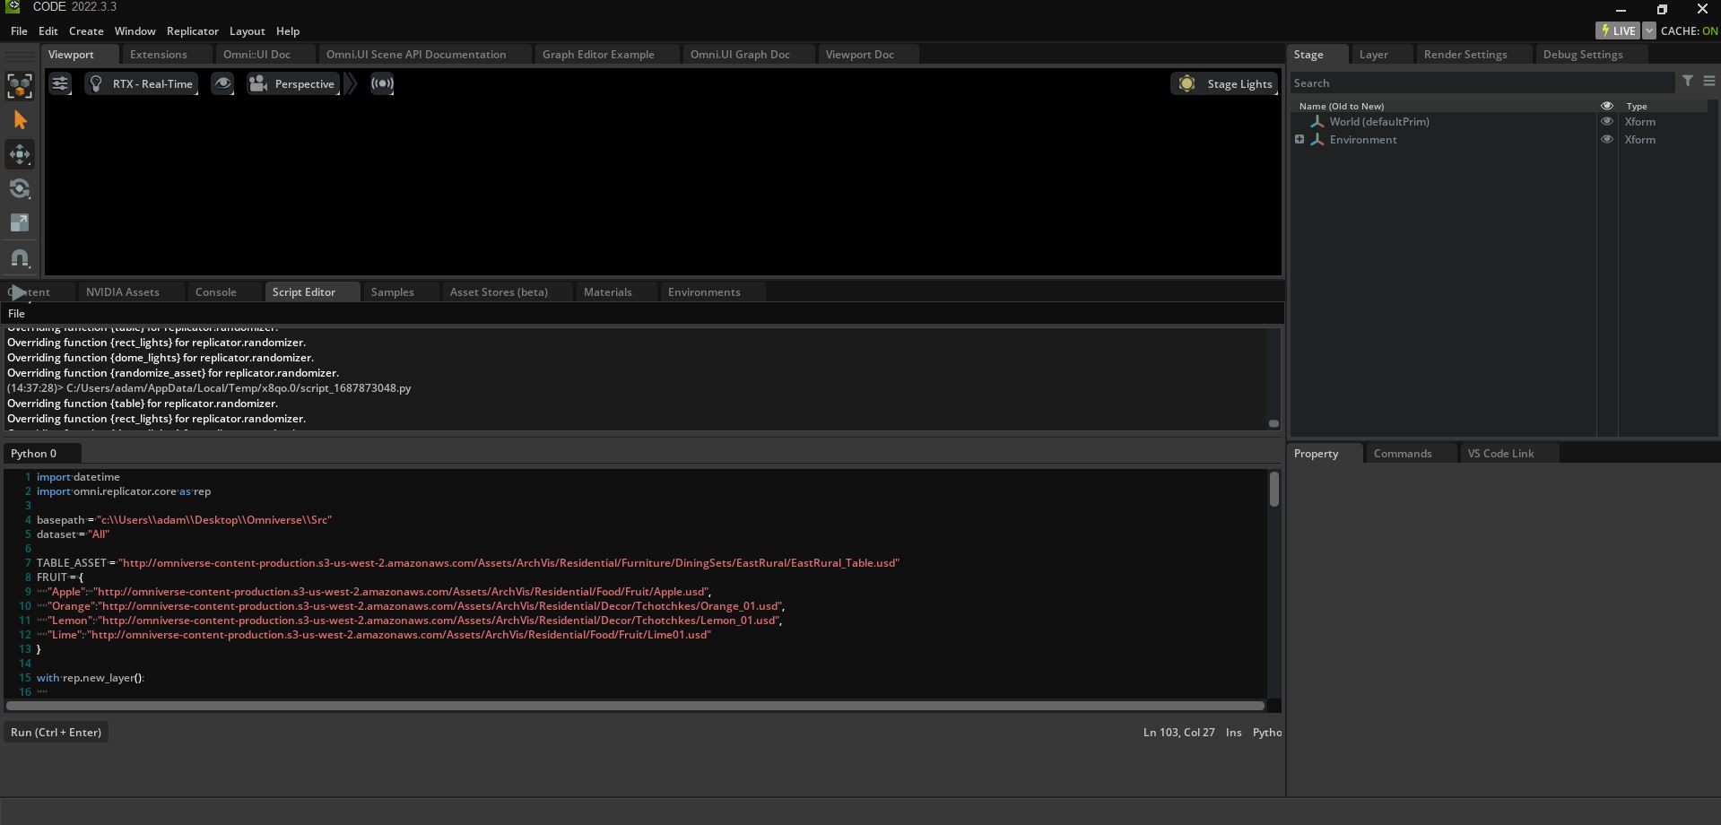Open the LIVE dropdown arrow

coord(1648,30)
